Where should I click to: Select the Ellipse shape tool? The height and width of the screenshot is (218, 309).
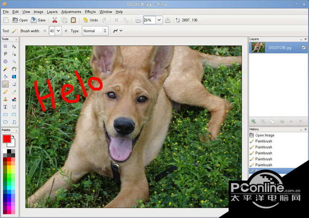click(x=5, y=122)
